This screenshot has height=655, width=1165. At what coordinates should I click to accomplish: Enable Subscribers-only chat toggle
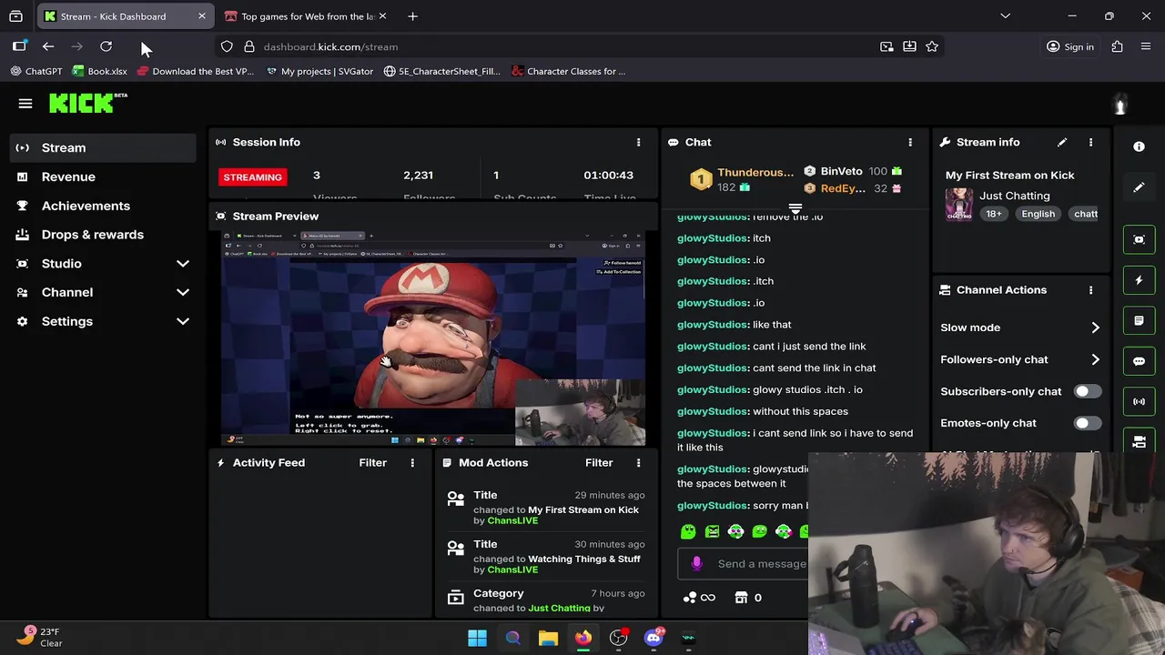[x=1087, y=391]
